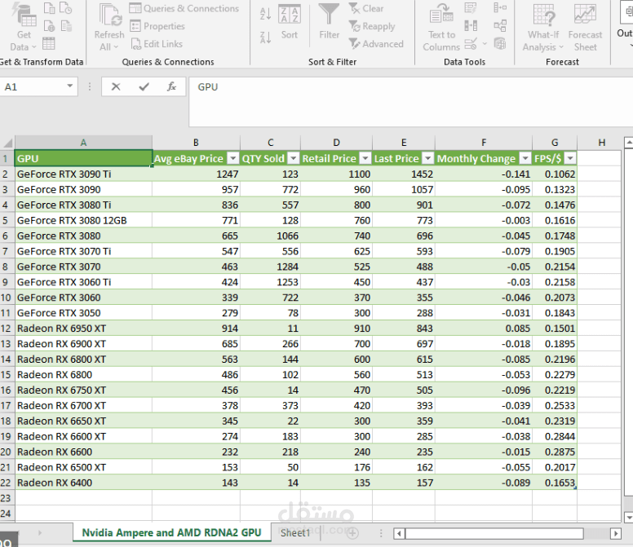Click the Flash Fill icon

coord(471,8)
